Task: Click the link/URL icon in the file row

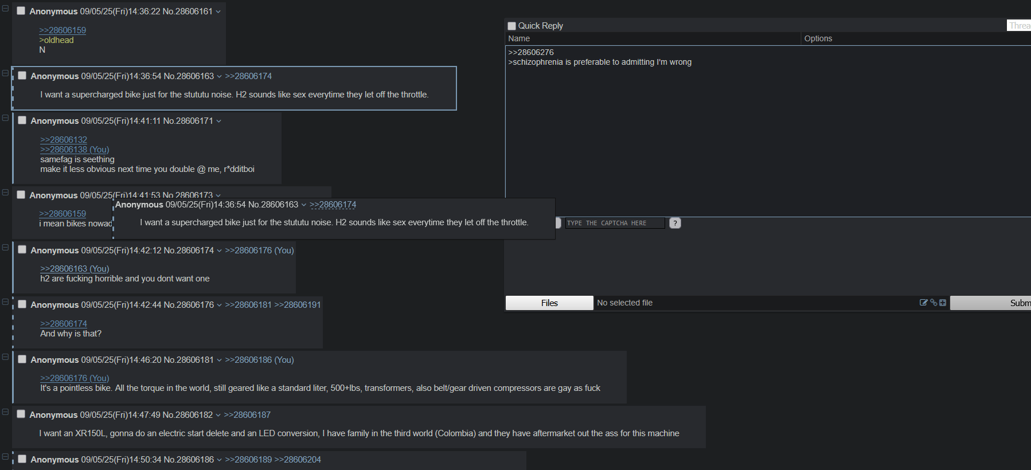Action: (x=934, y=303)
